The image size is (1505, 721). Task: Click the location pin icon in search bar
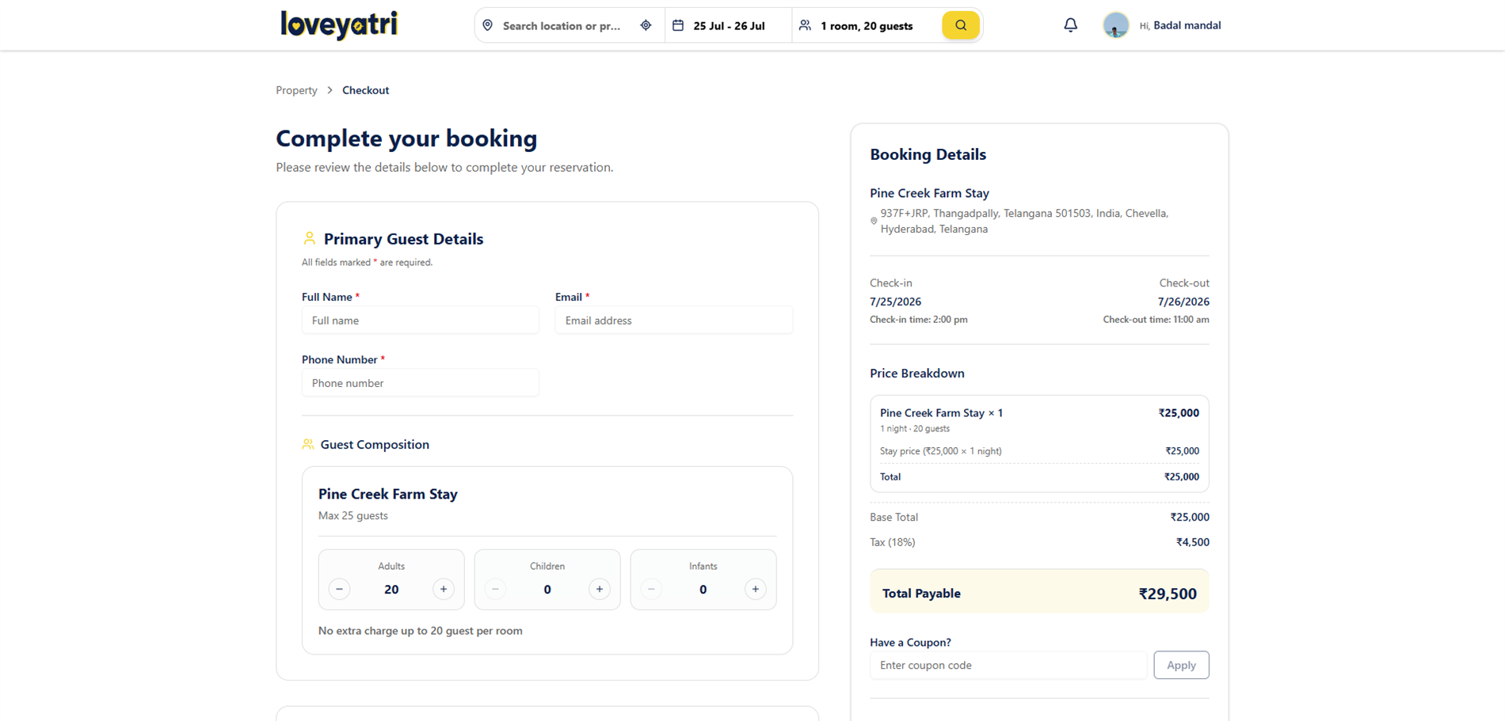[x=488, y=25]
